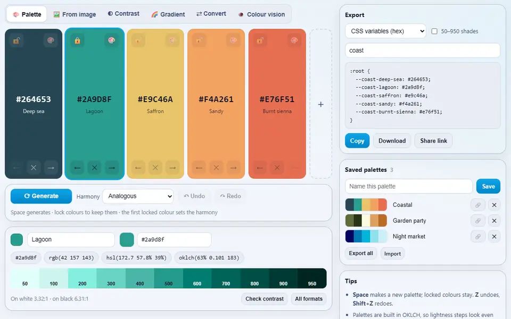Load the Coastal saved palette thumbnail
The width and height of the screenshot is (511, 319).
366,205
